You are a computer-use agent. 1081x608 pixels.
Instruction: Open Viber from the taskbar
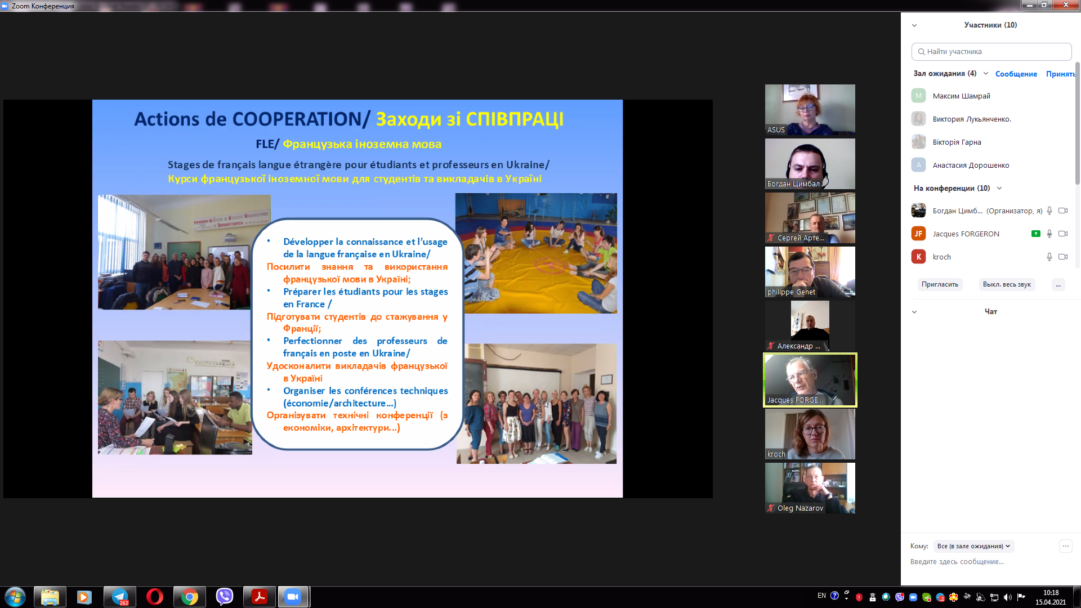225,597
